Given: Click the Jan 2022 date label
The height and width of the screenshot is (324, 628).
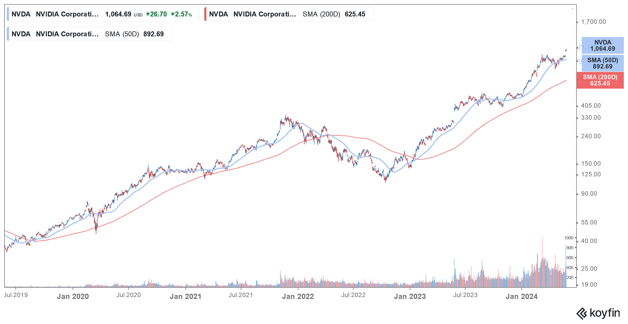Looking at the screenshot, I should 298,296.
